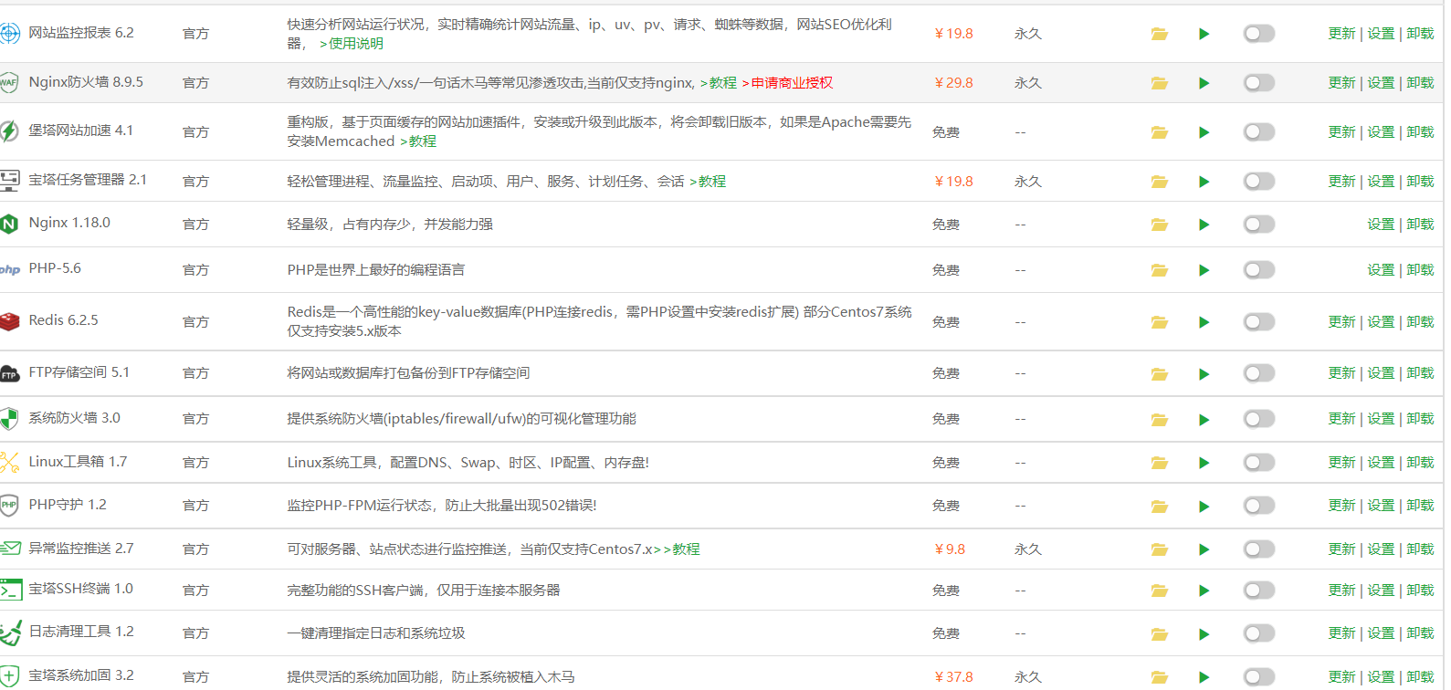Click green play icon for 宝塔任务管理器

click(x=1204, y=182)
